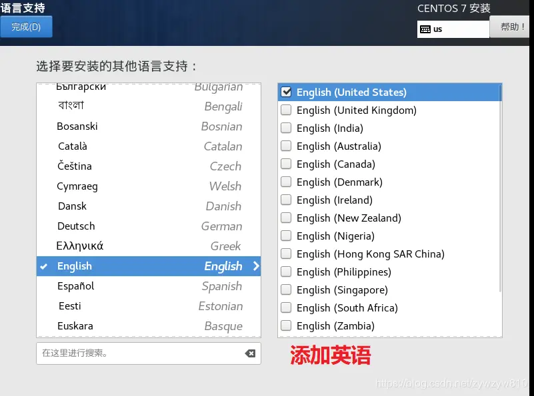Tick English (Philippines) checkbox
Screen dimensions: 534x396
point(286,272)
